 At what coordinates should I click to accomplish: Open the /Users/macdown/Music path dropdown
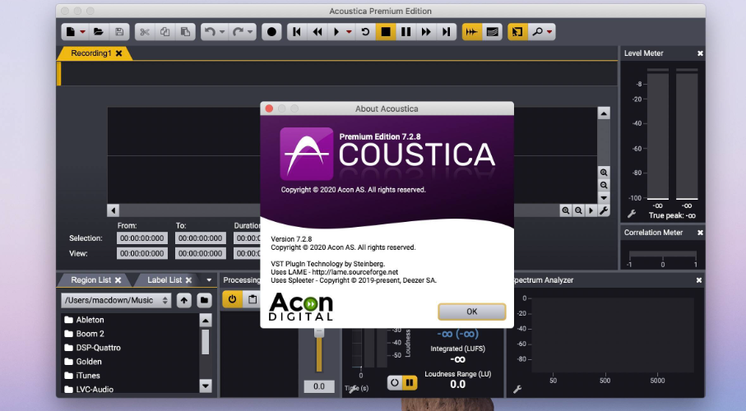pyautogui.click(x=116, y=300)
